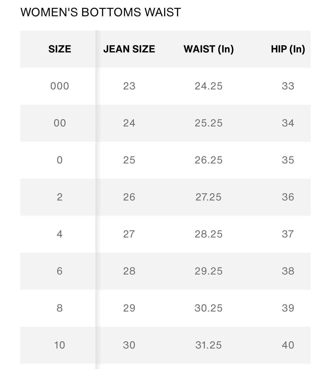Click the hip value 34

[x=288, y=123]
